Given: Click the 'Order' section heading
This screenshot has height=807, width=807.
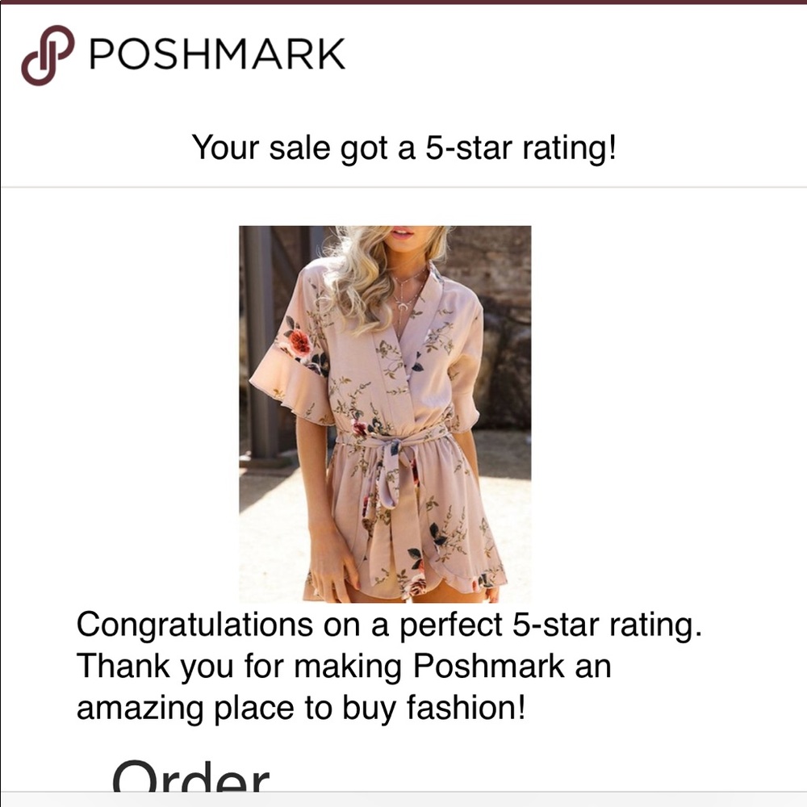Looking at the screenshot, I should (190, 776).
